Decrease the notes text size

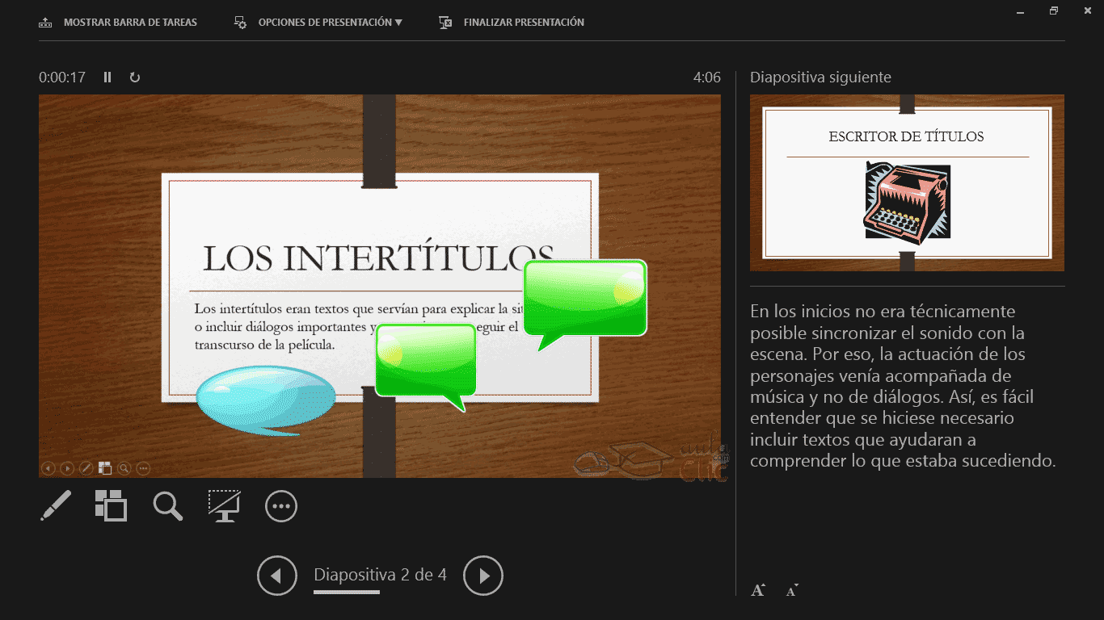tap(792, 590)
